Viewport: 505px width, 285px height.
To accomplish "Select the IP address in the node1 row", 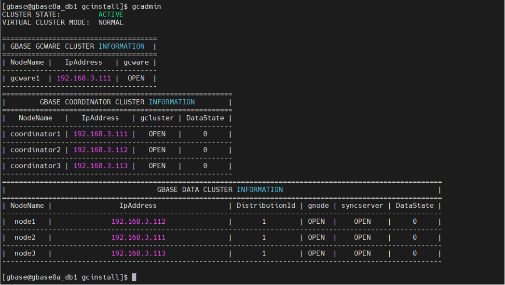I will [138, 221].
